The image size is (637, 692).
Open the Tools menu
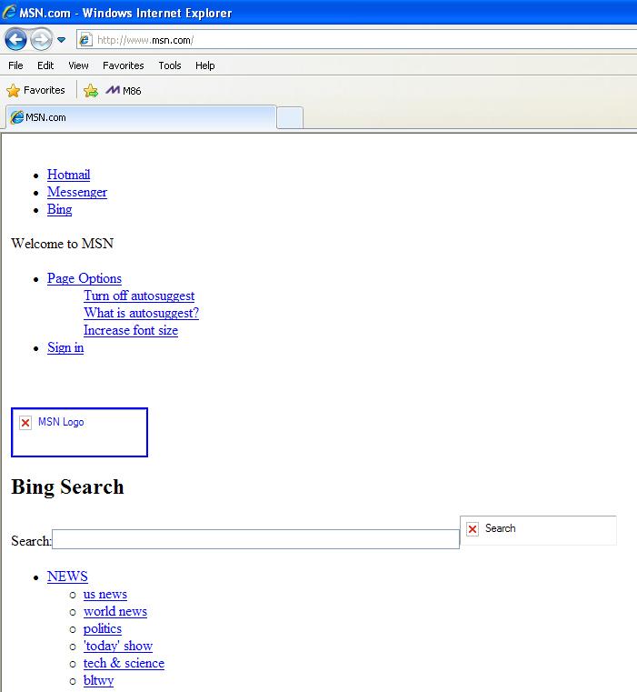tap(170, 65)
